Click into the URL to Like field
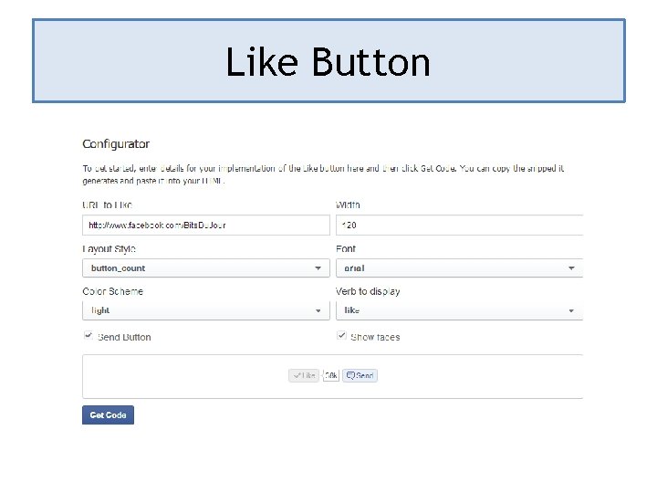Screen dimensions: 657x493 (x=205, y=225)
